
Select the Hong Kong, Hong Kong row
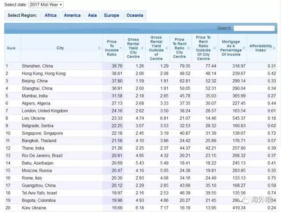pyautogui.click(x=140, y=73)
